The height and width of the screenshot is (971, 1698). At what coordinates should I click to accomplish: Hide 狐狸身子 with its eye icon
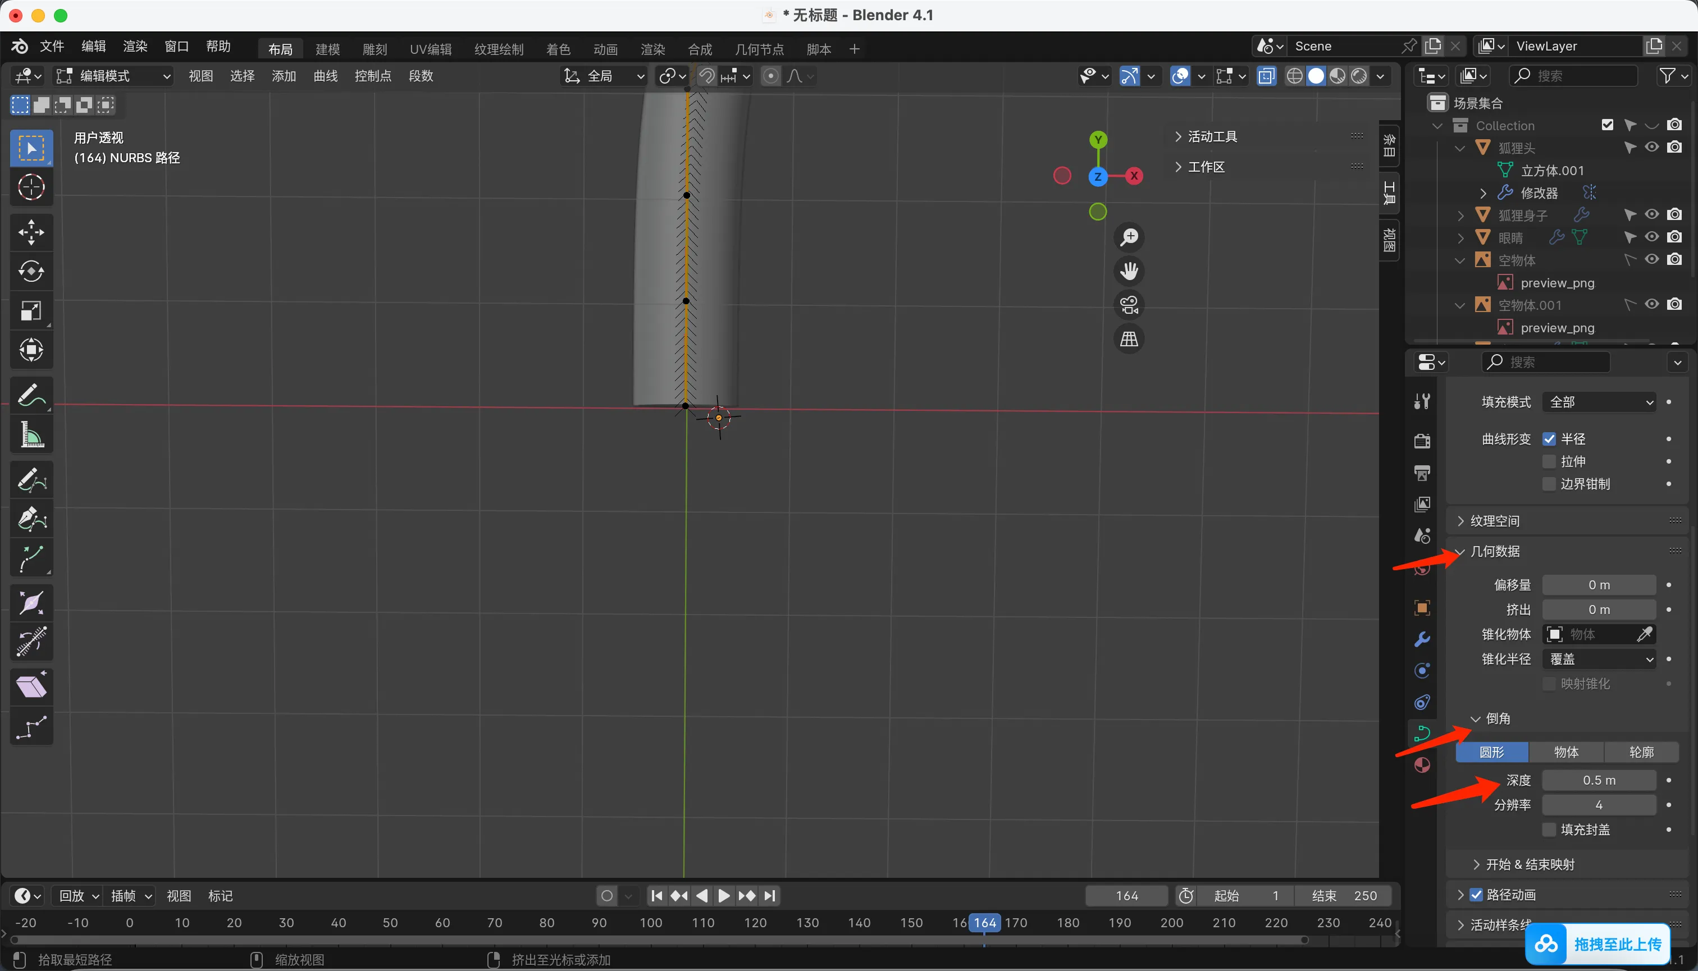pos(1652,215)
